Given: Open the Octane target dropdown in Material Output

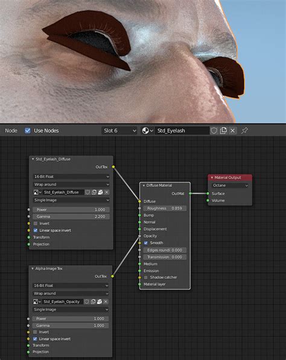Looking at the screenshot, I should pos(230,185).
